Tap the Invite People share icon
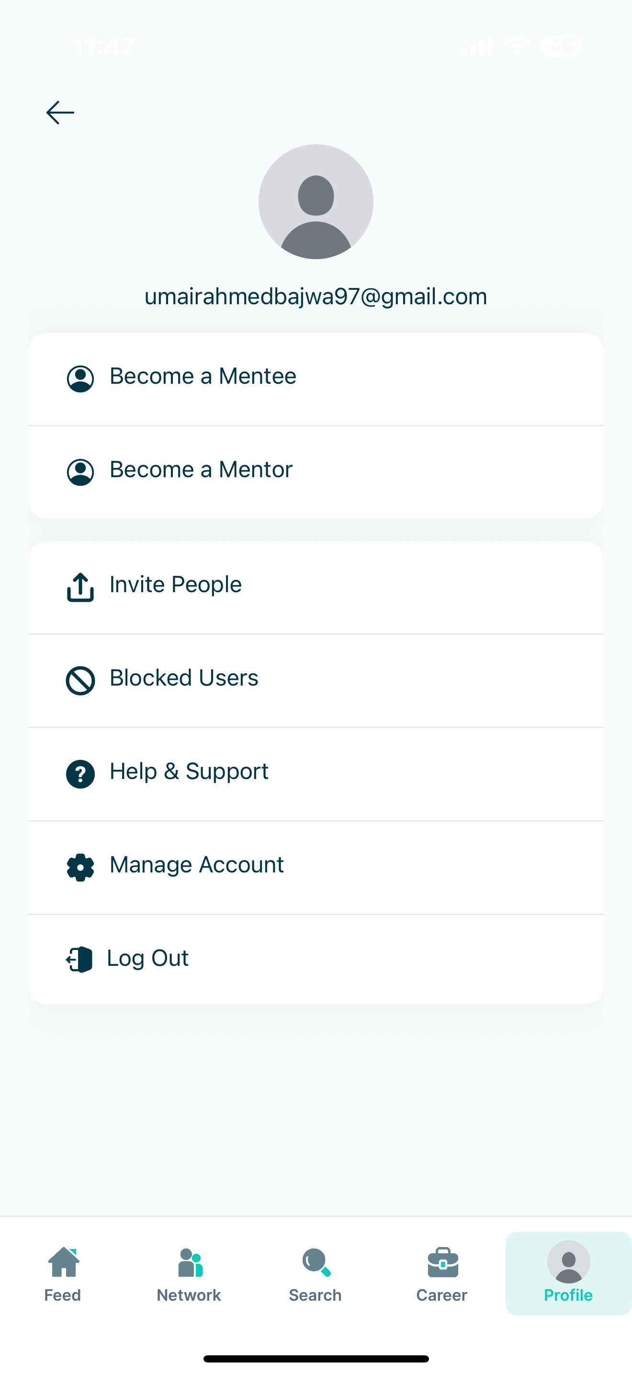The height and width of the screenshot is (1374, 632). click(x=80, y=587)
